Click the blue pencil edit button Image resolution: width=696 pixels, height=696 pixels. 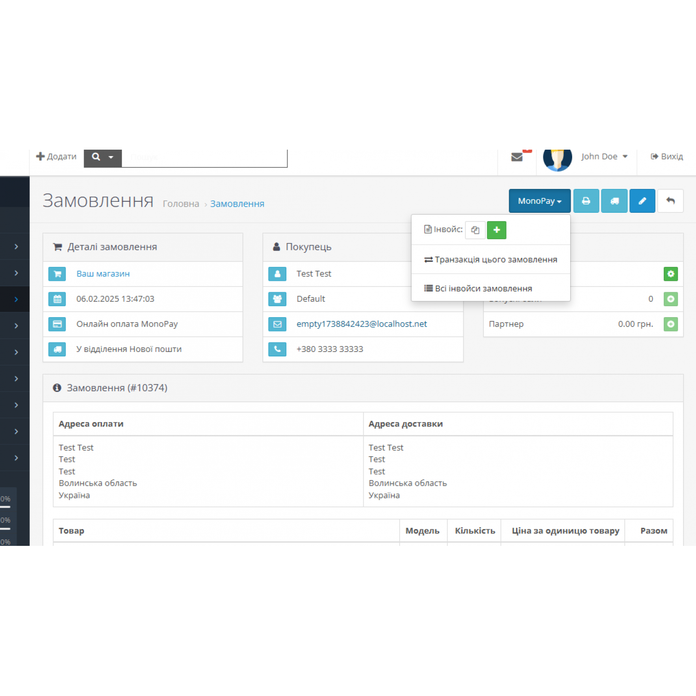(x=642, y=201)
